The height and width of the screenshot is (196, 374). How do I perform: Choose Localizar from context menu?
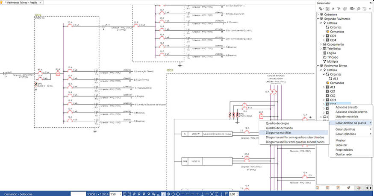click(342, 145)
